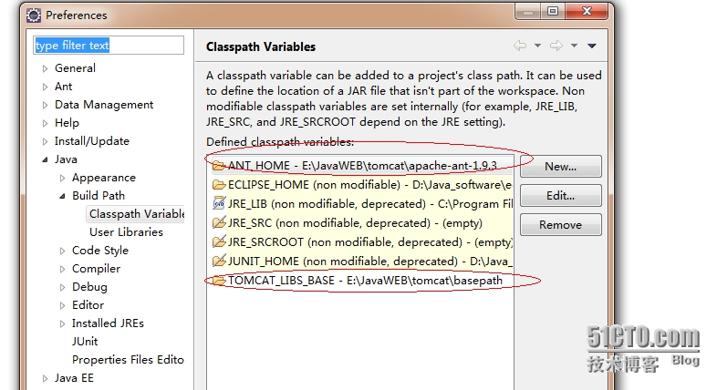717x390 pixels.
Task: Expand the Install/Update tree node
Action: [x=45, y=141]
